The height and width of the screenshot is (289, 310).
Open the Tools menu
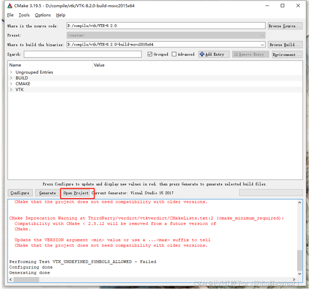[24, 15]
